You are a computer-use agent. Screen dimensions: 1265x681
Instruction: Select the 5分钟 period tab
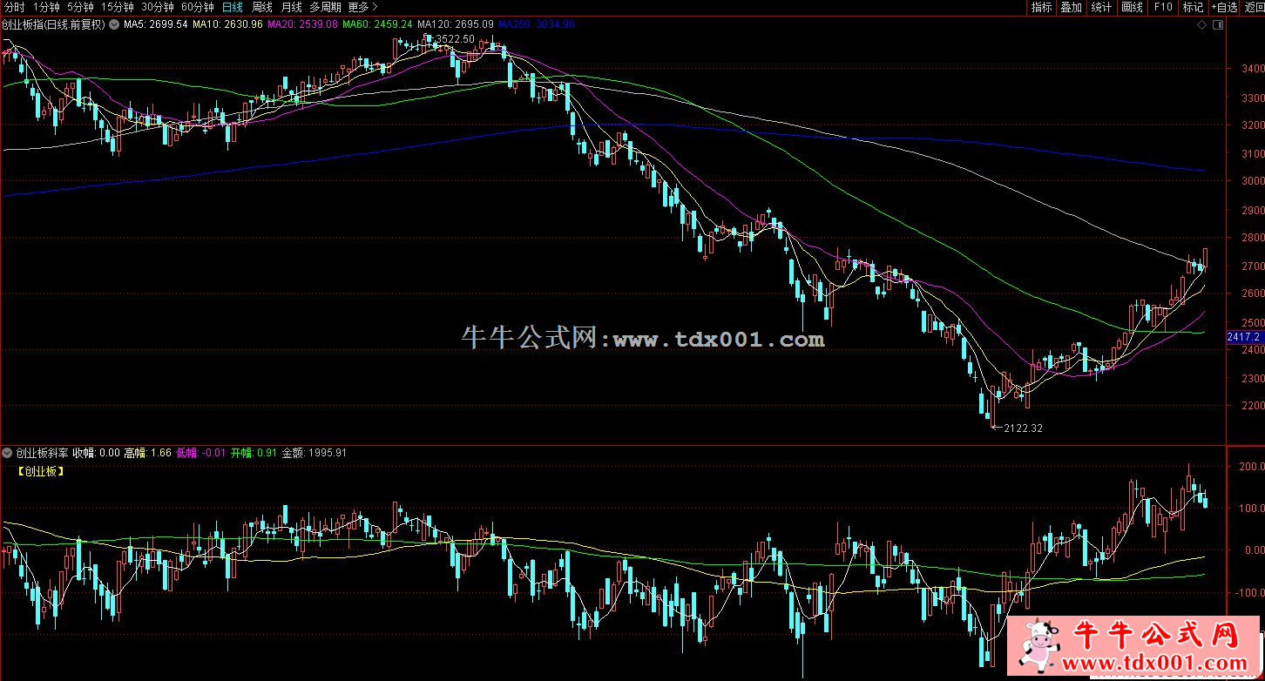(80, 7)
